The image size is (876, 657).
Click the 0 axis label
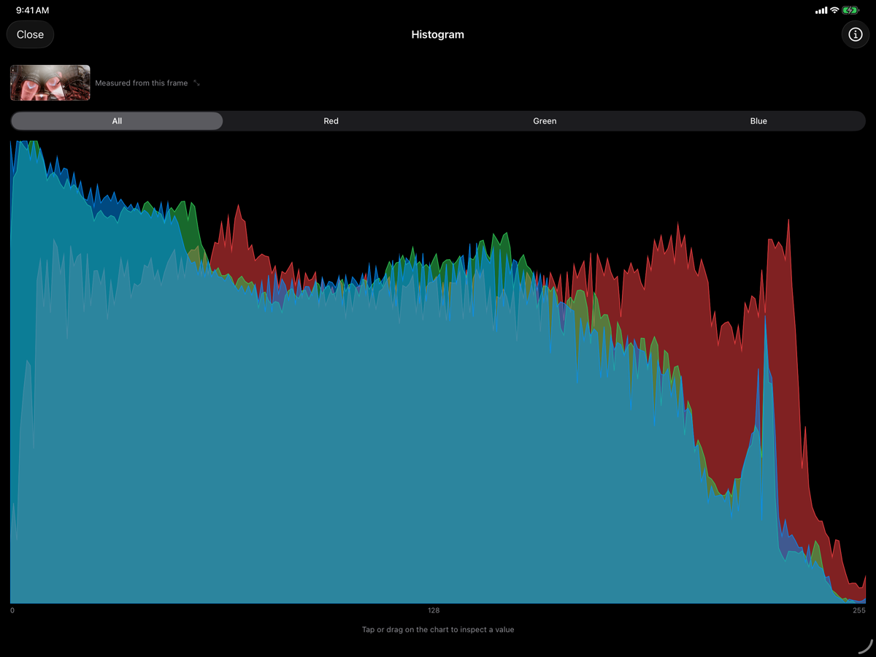point(12,610)
